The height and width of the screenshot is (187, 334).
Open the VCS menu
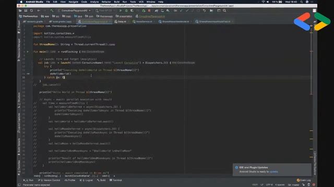(x=141, y=2)
